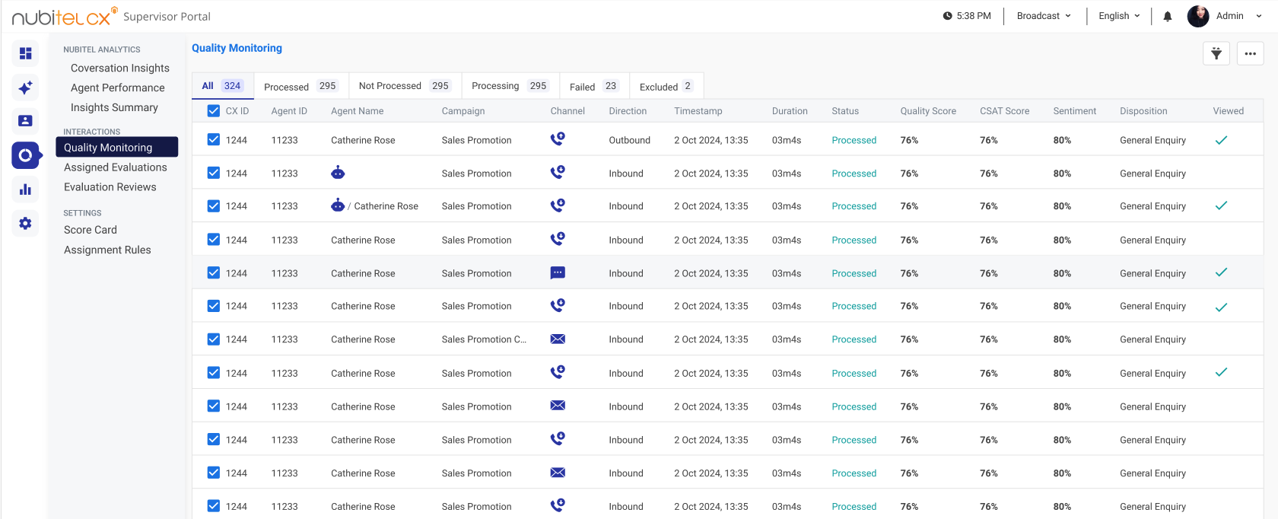This screenshot has height=519, width=1278.
Task: Click the Admin profile avatar
Action: (1198, 16)
